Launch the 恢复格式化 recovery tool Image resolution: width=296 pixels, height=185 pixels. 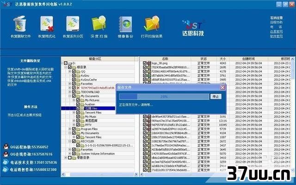click(x=47, y=27)
